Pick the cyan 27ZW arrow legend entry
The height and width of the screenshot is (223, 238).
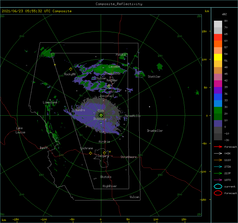pos(218,167)
